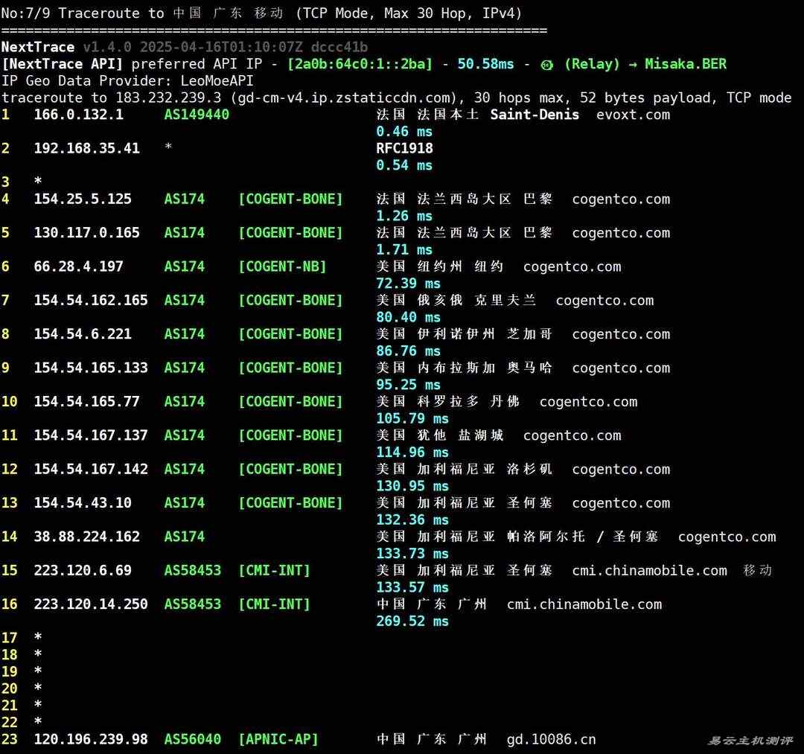The height and width of the screenshot is (754, 804).
Task: Click AS149440 on hop 1
Action: click(197, 115)
